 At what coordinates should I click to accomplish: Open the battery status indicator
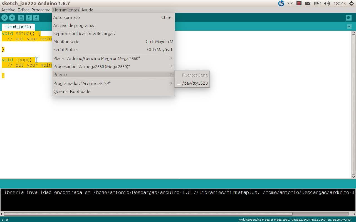[317, 4]
